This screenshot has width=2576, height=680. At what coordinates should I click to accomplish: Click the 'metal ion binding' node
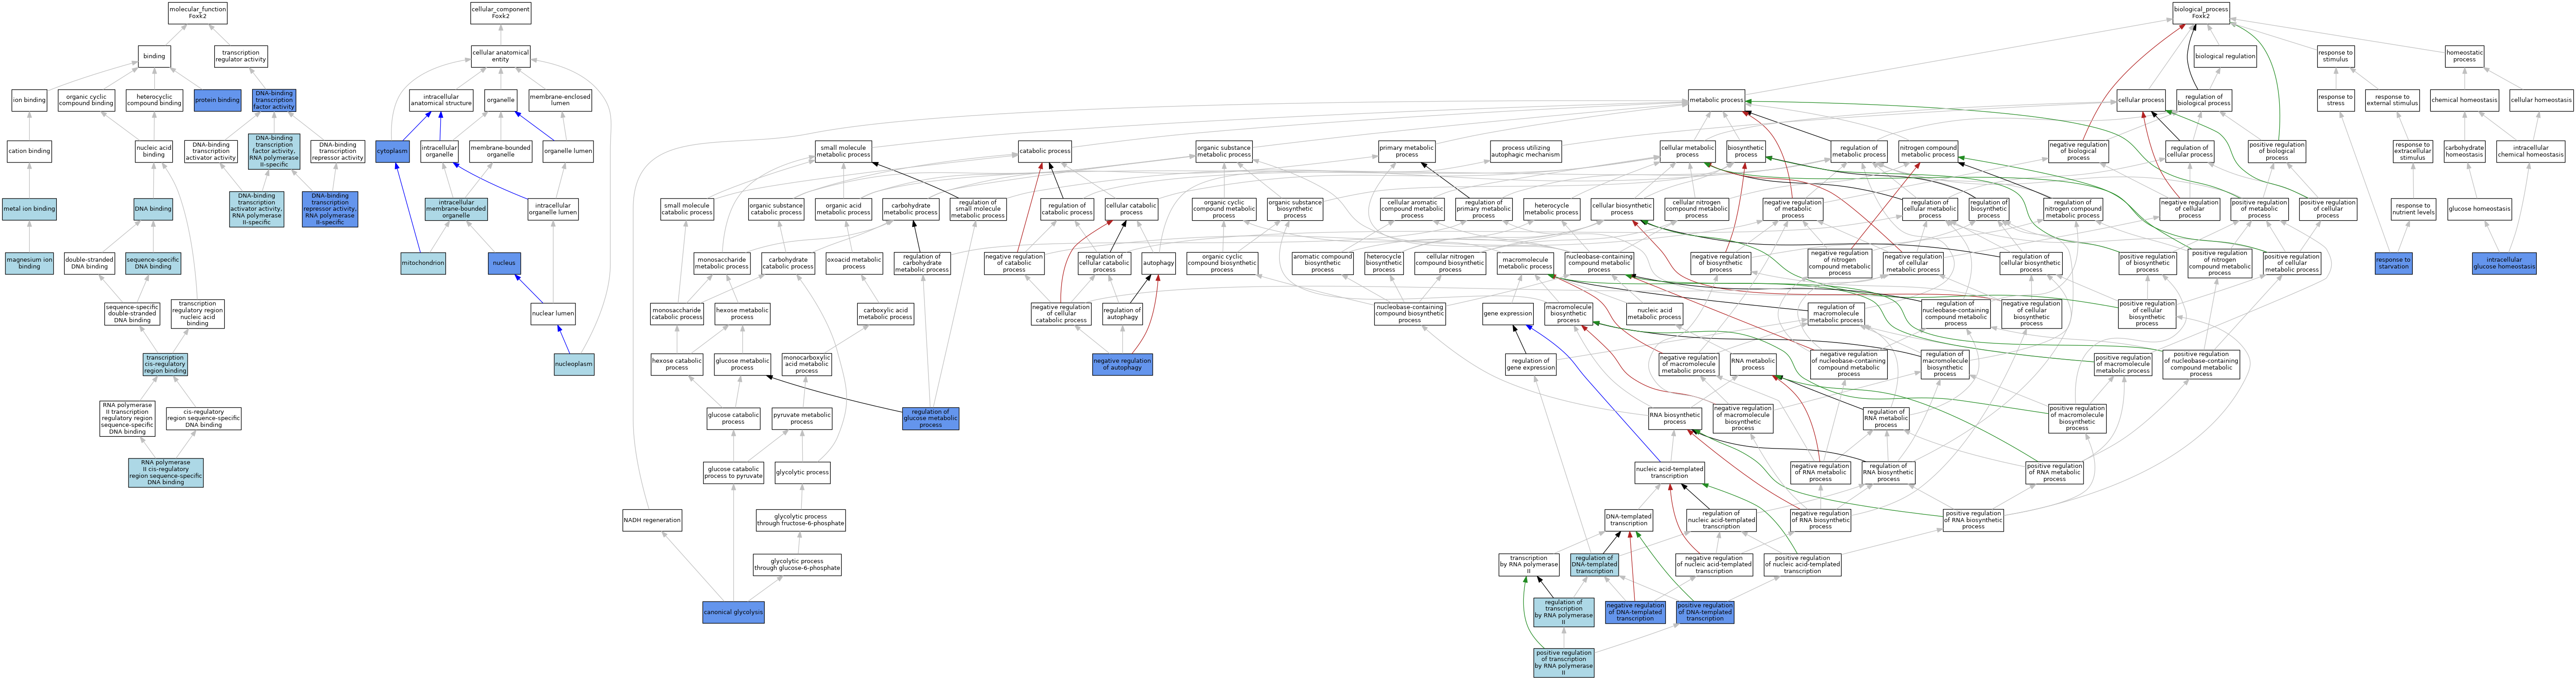click(29, 209)
